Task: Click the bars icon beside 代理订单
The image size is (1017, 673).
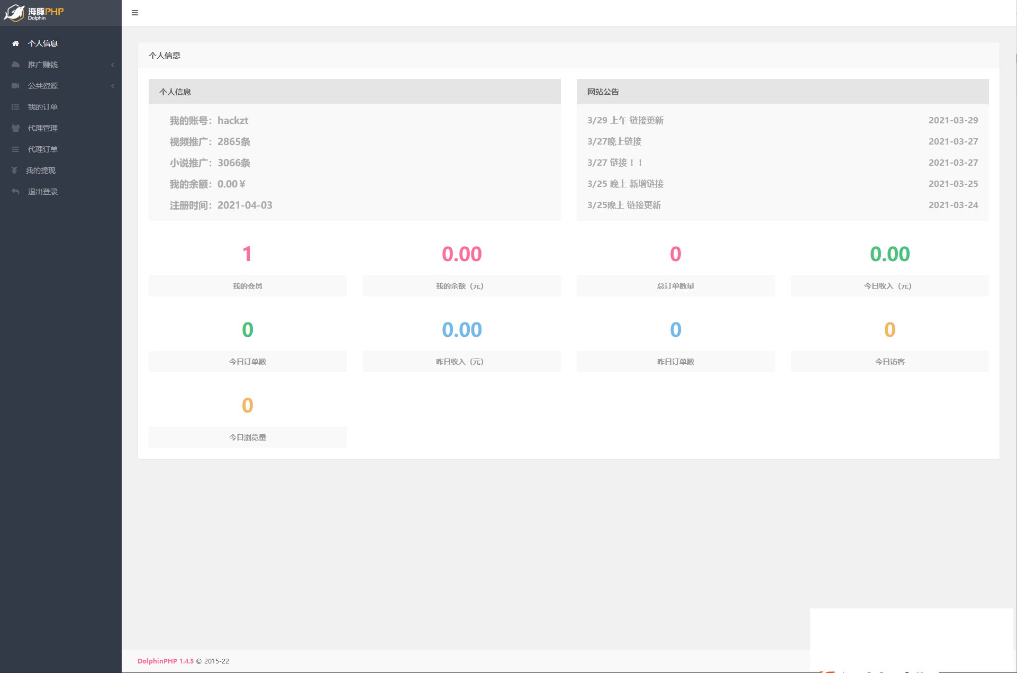Action: (15, 149)
